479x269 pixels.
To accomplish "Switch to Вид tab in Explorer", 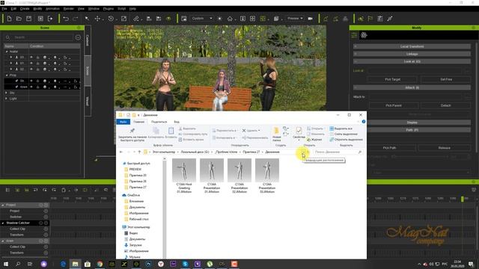I will (177, 122).
